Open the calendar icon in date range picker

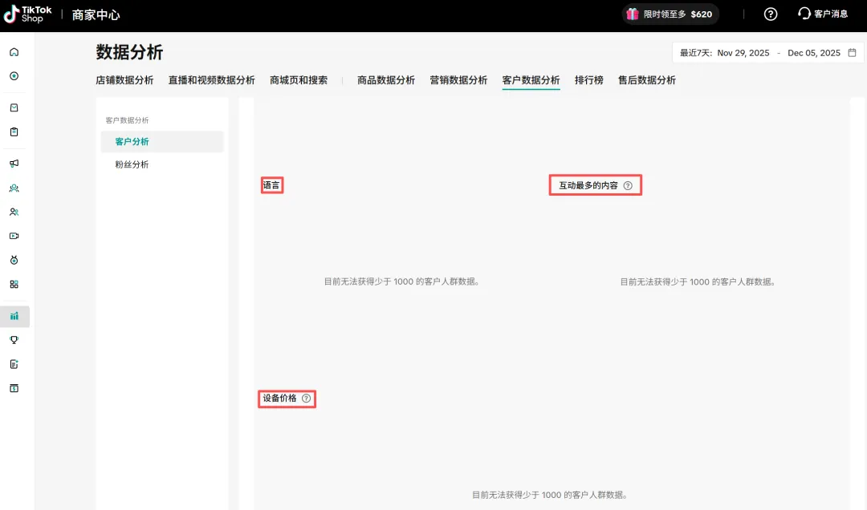(852, 53)
